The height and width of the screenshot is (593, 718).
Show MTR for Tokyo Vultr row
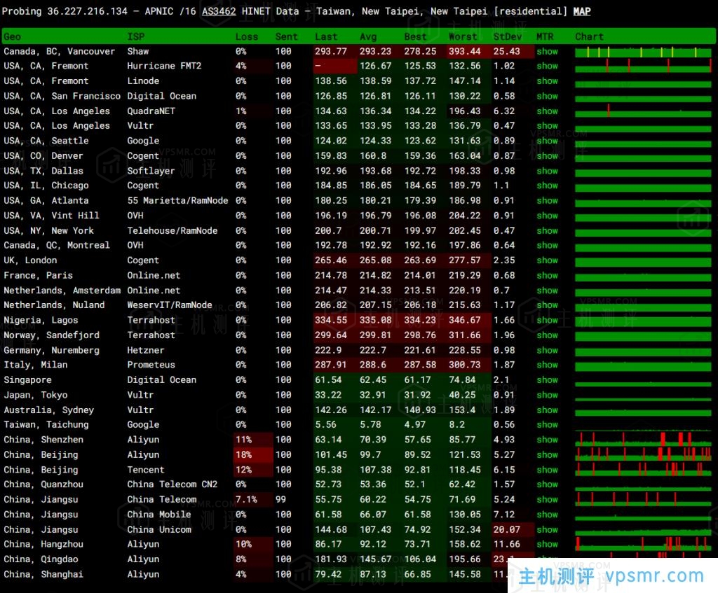(547, 395)
